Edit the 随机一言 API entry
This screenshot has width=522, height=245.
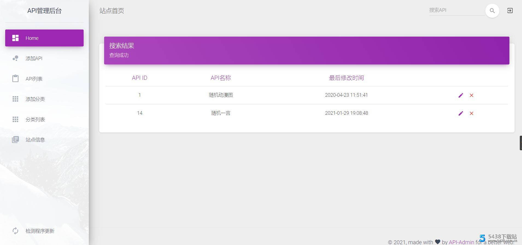pyautogui.click(x=461, y=113)
